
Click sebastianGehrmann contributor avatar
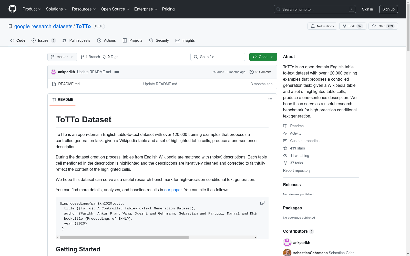click(287, 253)
